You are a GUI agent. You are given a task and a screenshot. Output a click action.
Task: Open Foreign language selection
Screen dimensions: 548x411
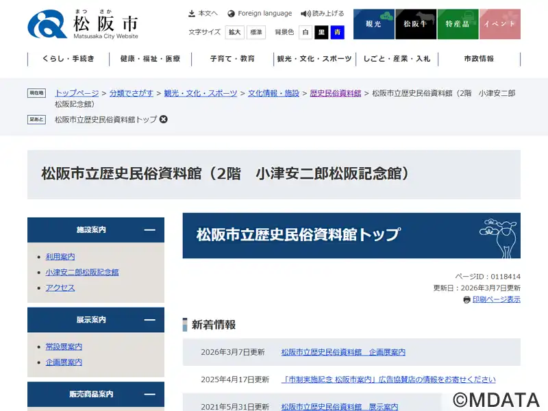(260, 13)
